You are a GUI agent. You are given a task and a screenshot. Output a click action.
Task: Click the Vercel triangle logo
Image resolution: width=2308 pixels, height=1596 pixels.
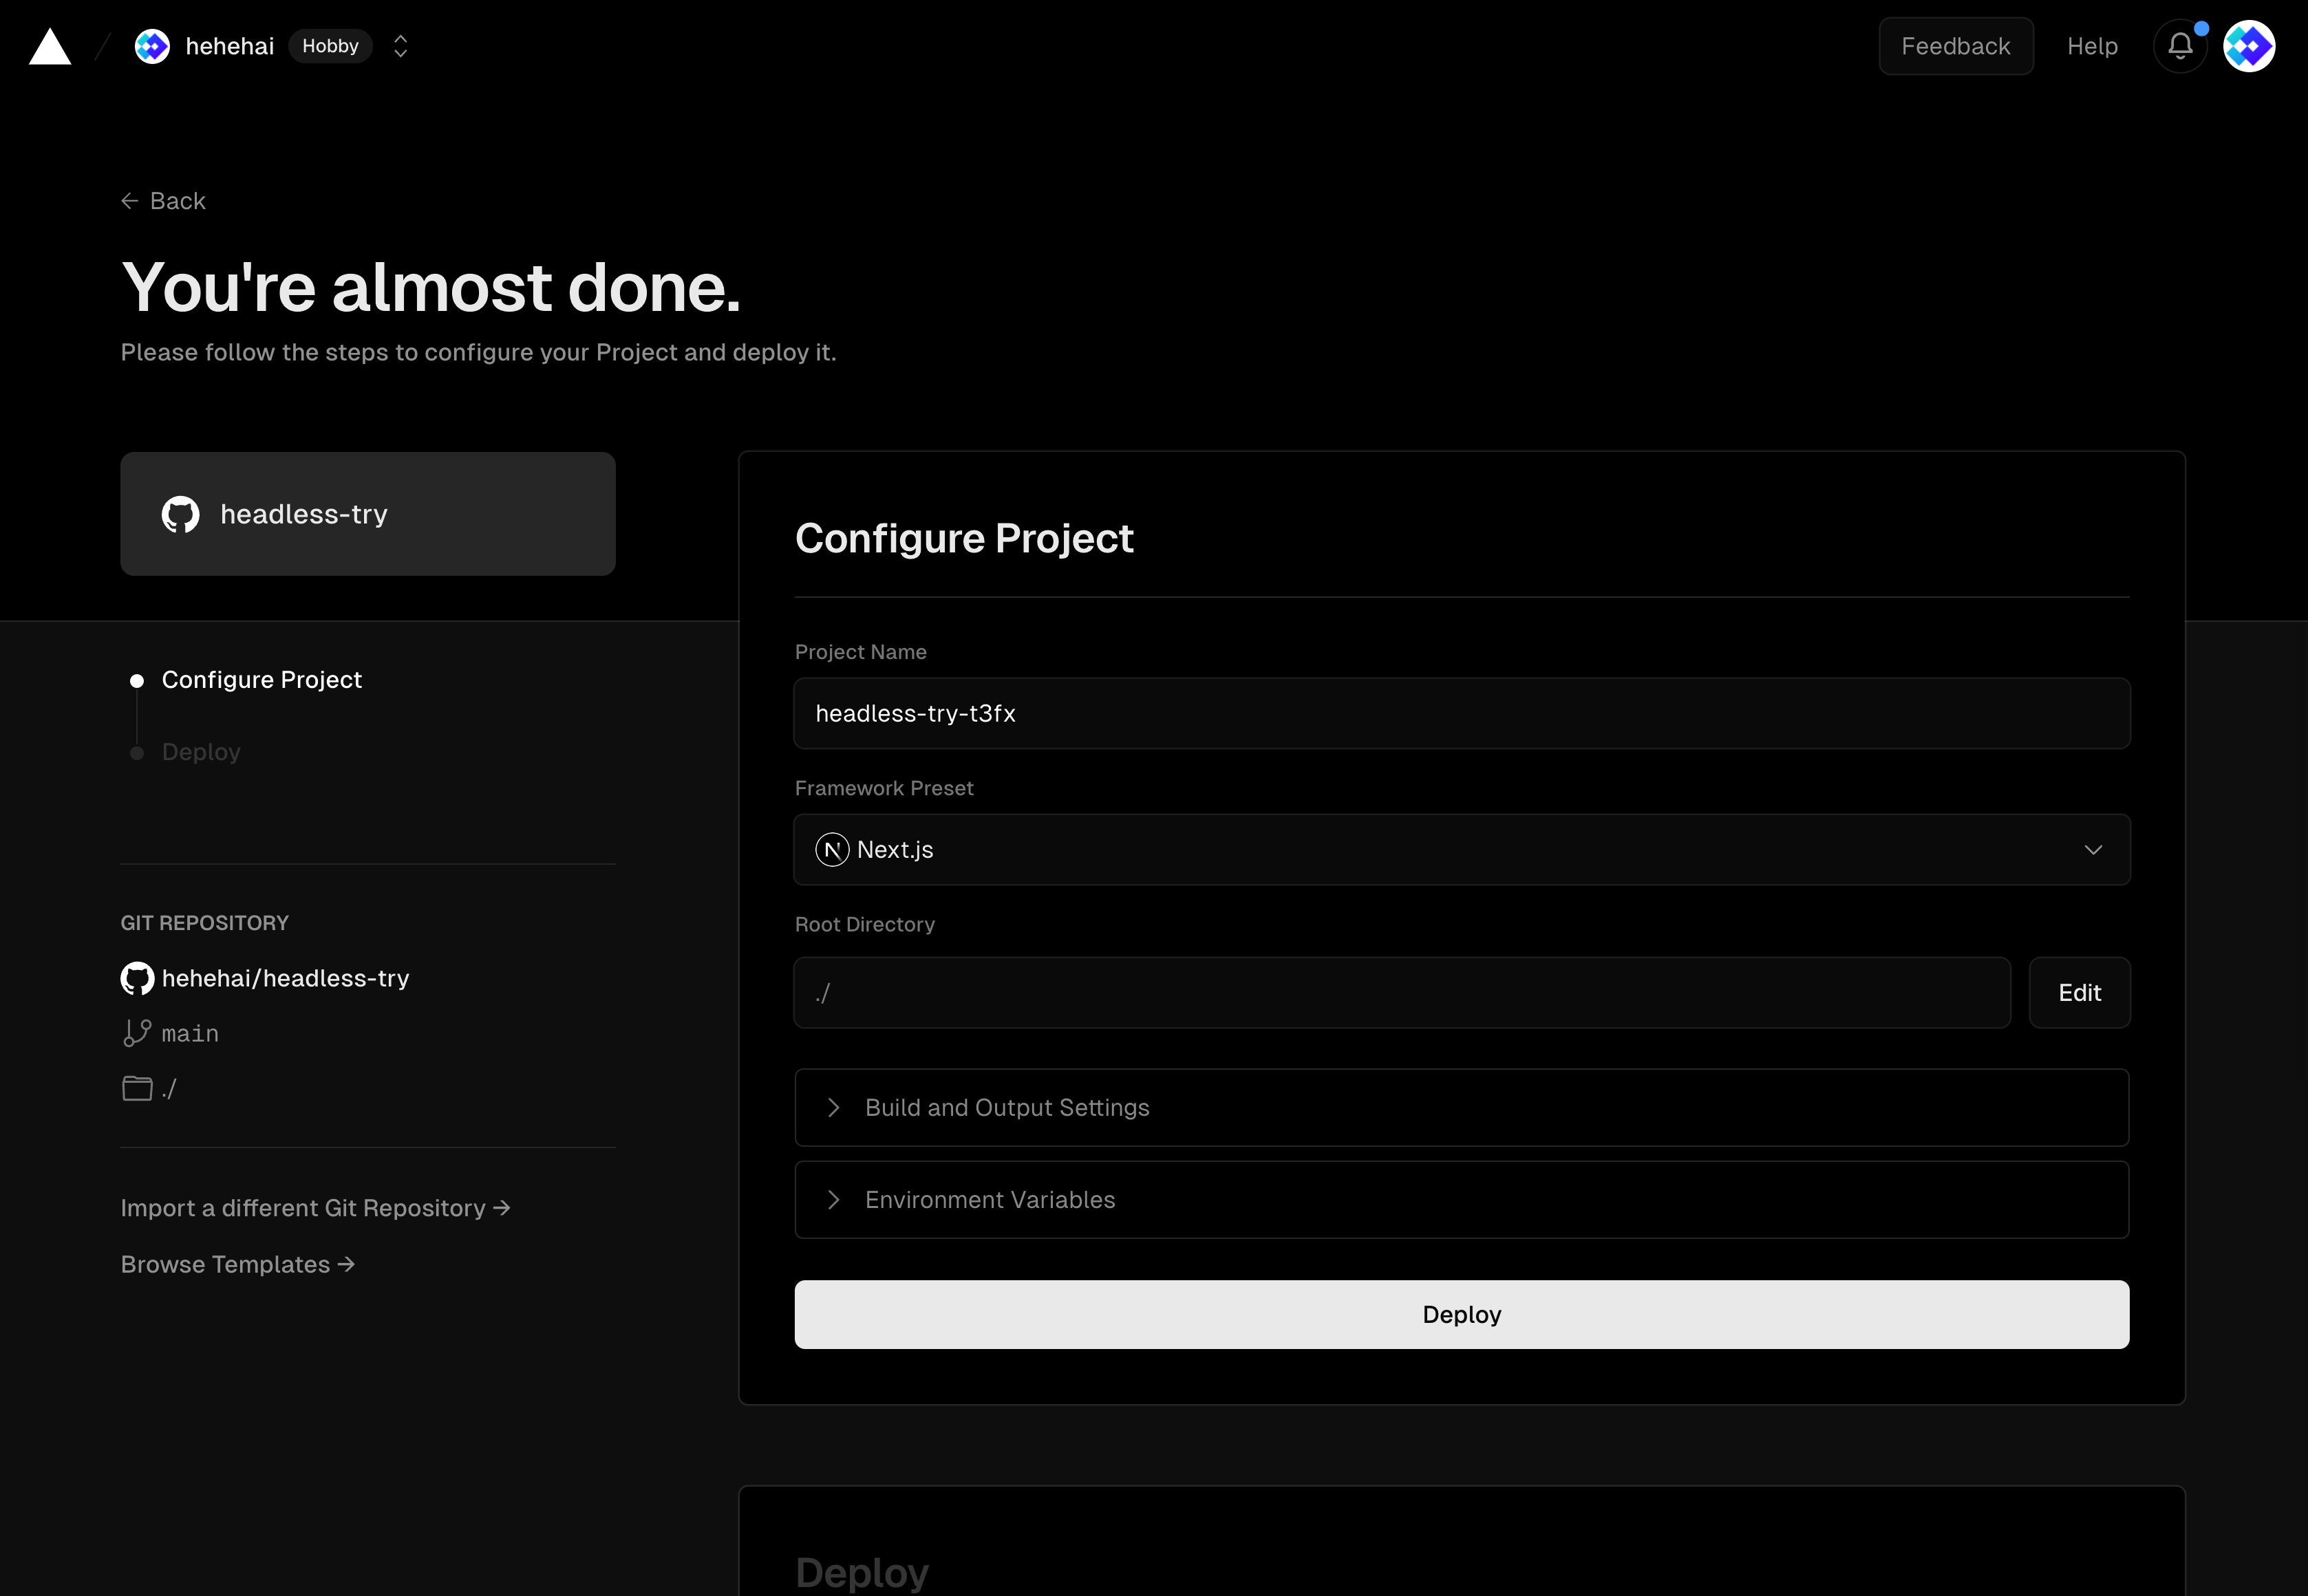click(x=50, y=46)
